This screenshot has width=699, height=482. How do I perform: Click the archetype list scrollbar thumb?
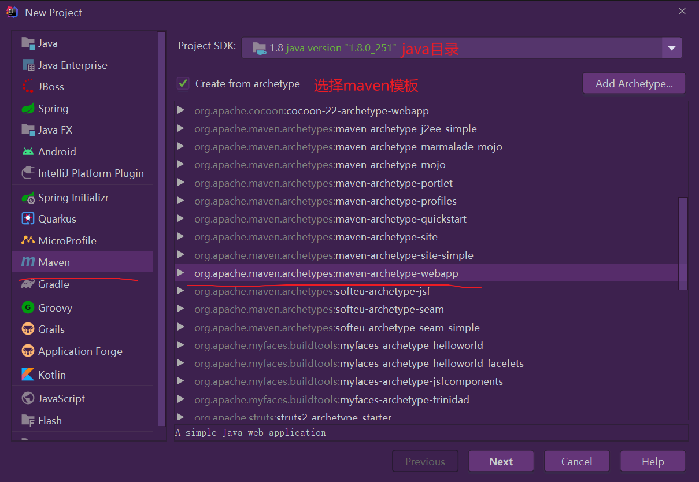pyautogui.click(x=683, y=243)
